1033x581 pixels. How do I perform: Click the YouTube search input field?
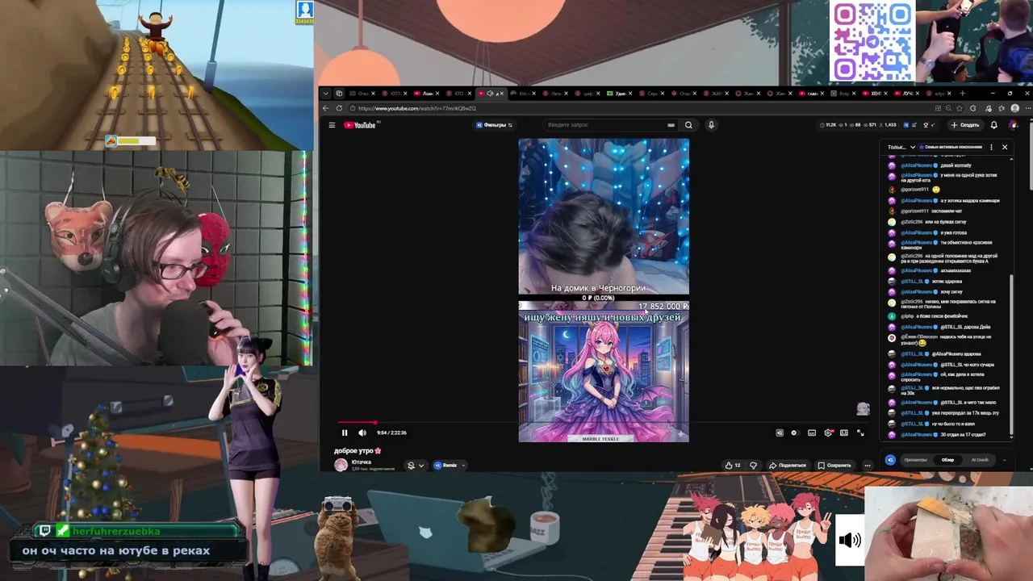tap(605, 125)
